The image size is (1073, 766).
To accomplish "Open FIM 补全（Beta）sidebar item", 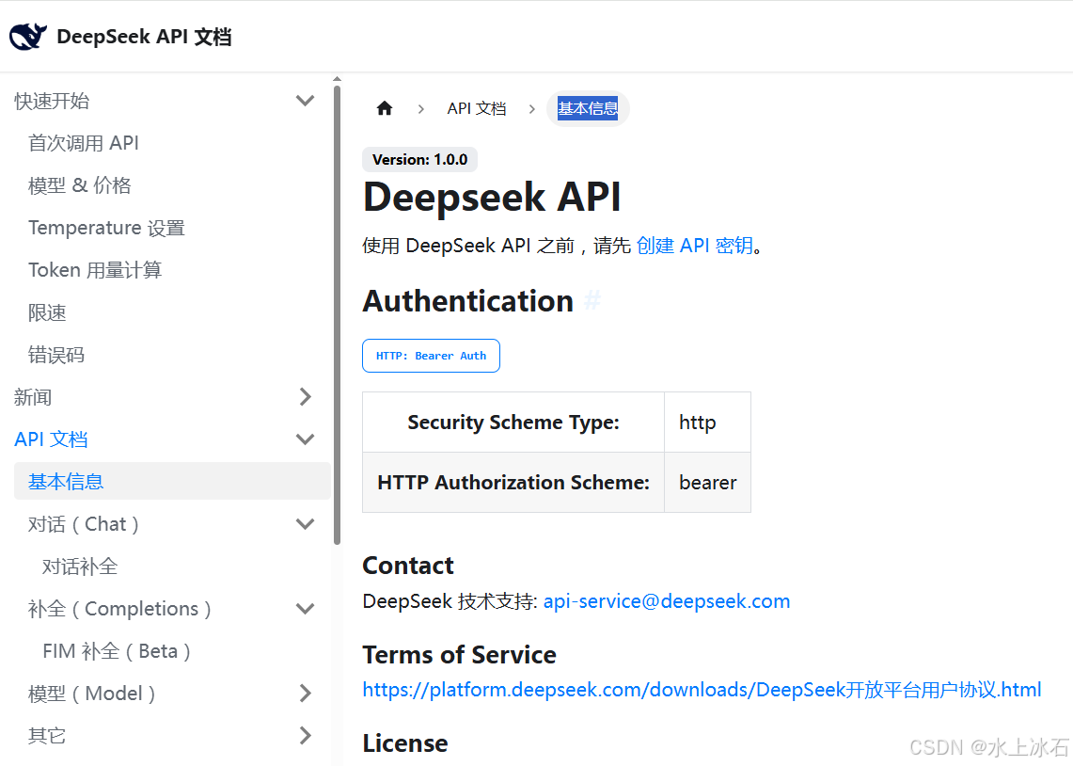I will pyautogui.click(x=117, y=651).
